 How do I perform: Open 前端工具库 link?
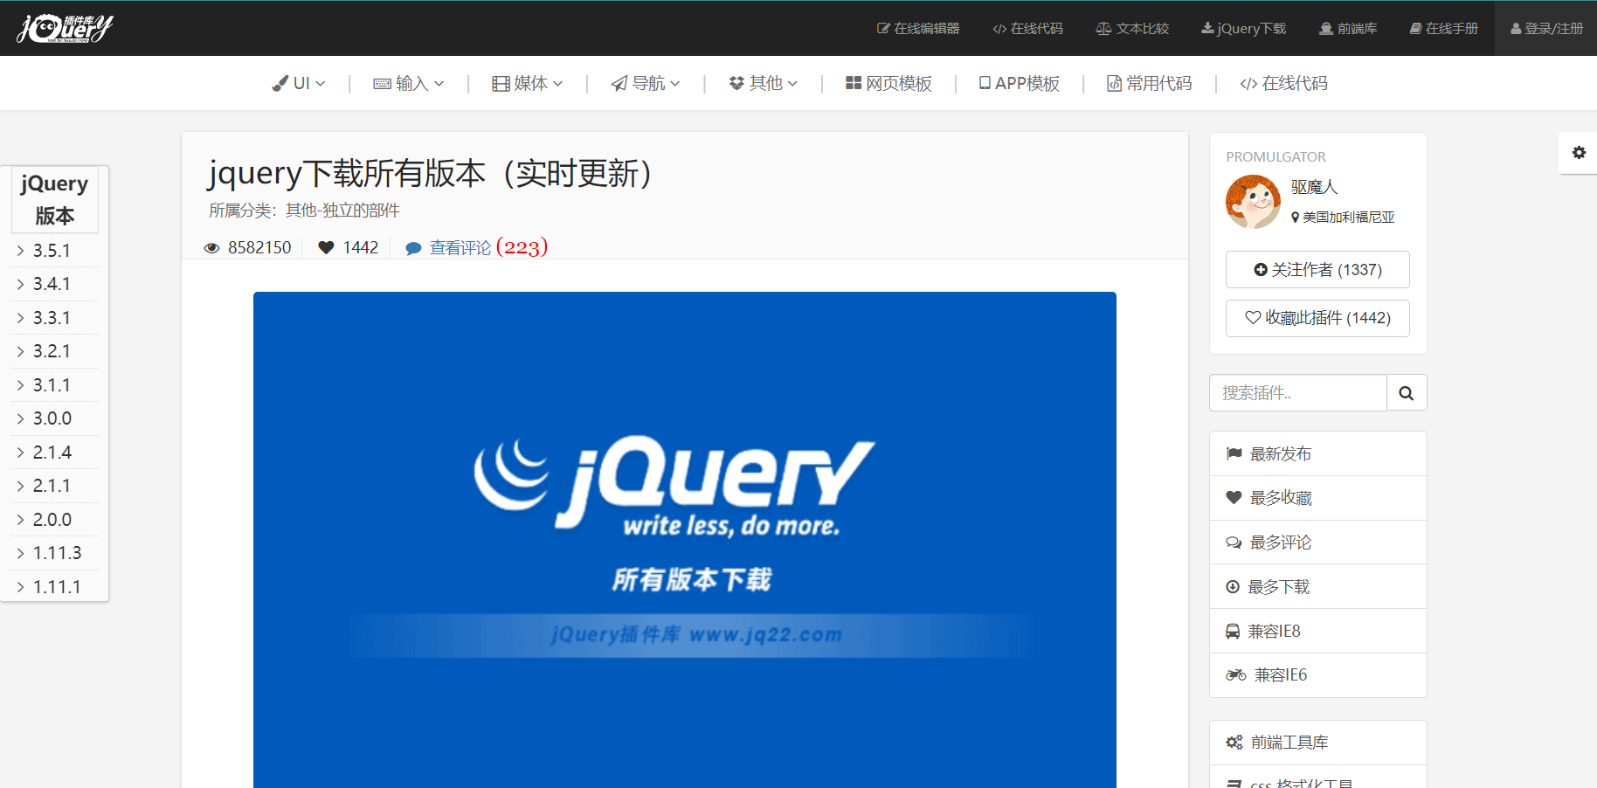1318,743
